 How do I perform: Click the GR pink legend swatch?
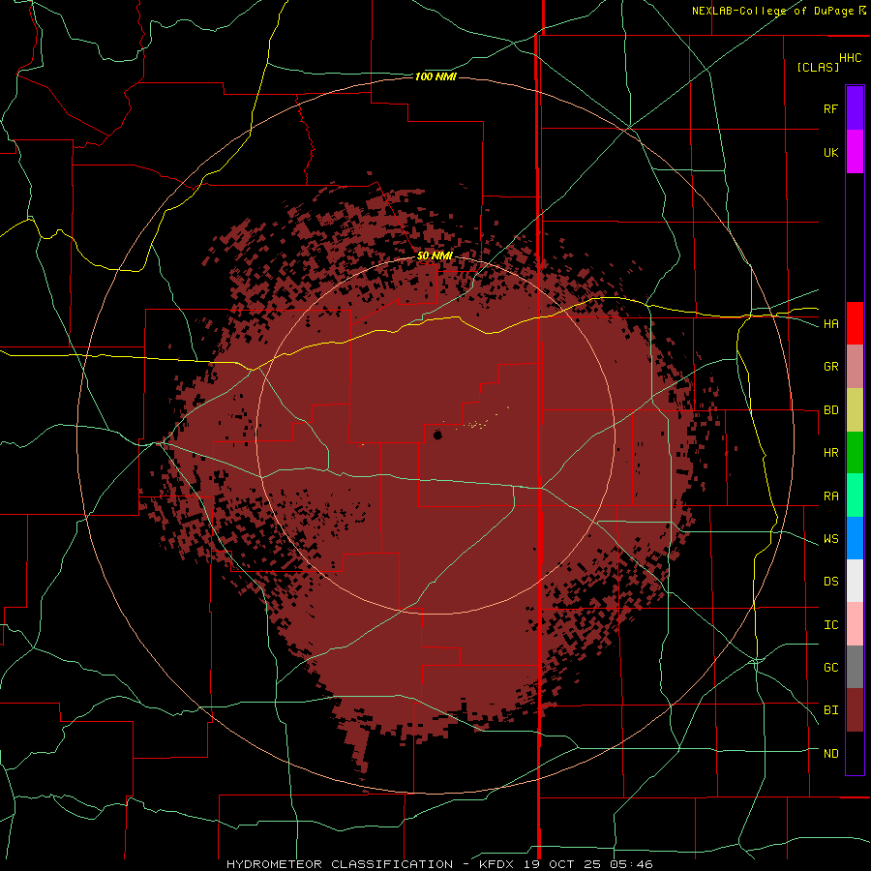pos(855,367)
